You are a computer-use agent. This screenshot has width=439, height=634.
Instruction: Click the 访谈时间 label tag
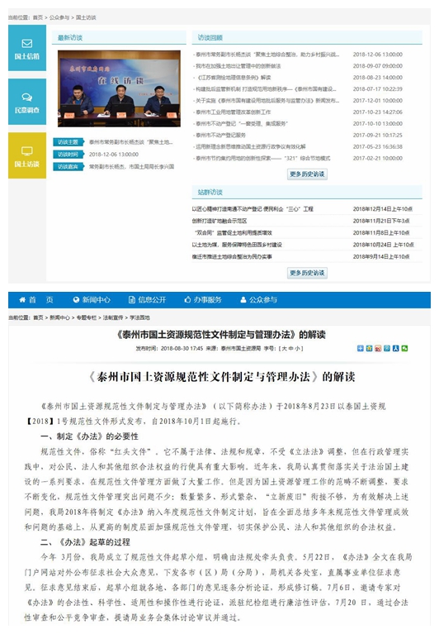pos(68,154)
